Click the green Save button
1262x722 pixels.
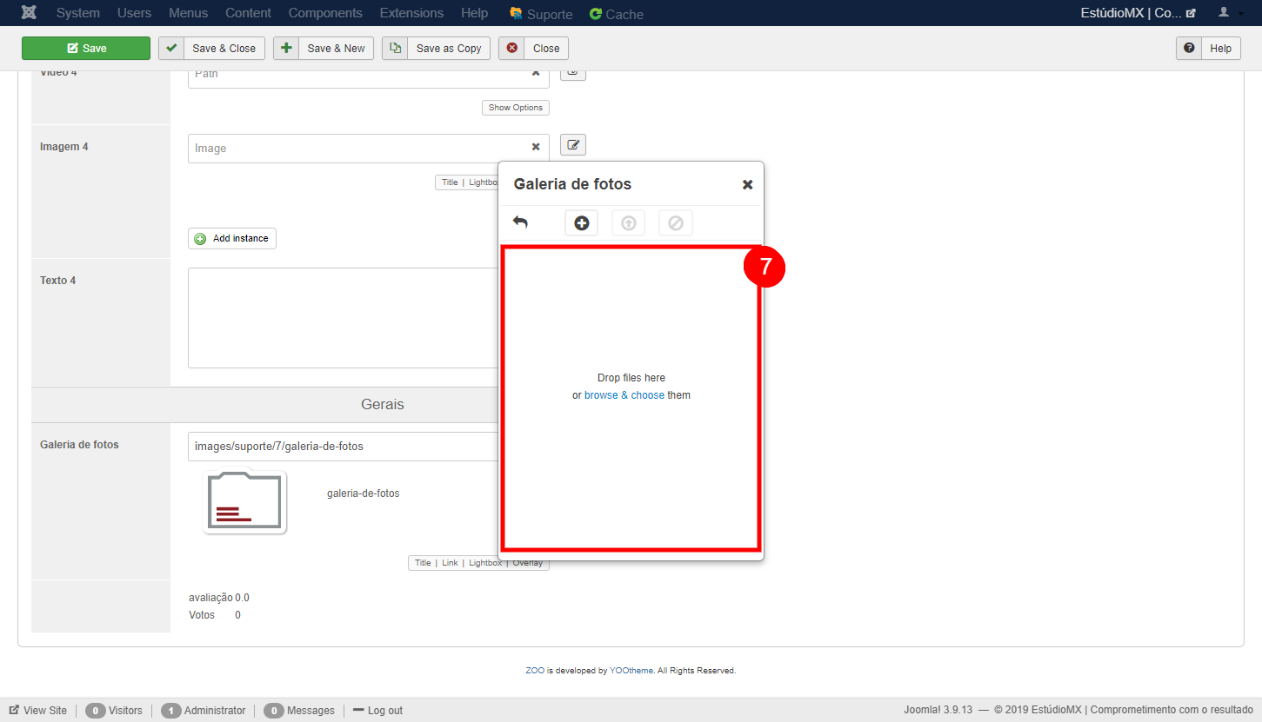click(86, 48)
